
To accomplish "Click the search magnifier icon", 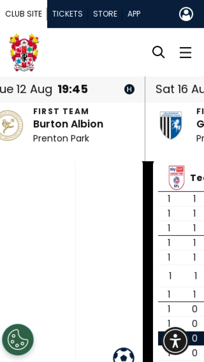I will 158,52.
